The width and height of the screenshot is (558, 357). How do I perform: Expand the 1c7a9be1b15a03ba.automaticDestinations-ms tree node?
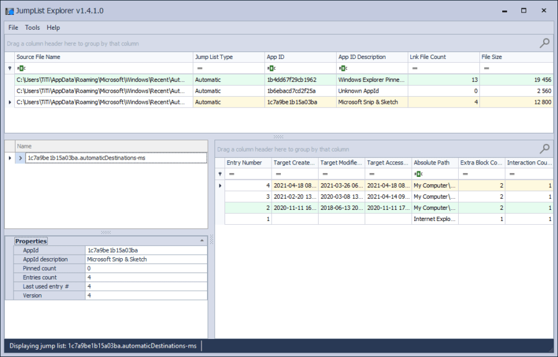[x=20, y=158]
